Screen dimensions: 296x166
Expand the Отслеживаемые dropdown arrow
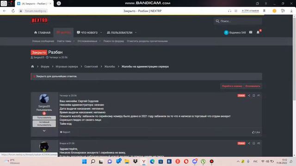[100, 41]
